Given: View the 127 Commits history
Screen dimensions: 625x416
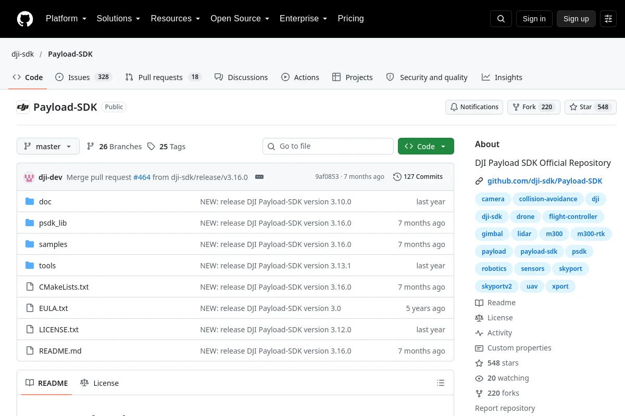Looking at the screenshot, I should pyautogui.click(x=418, y=177).
